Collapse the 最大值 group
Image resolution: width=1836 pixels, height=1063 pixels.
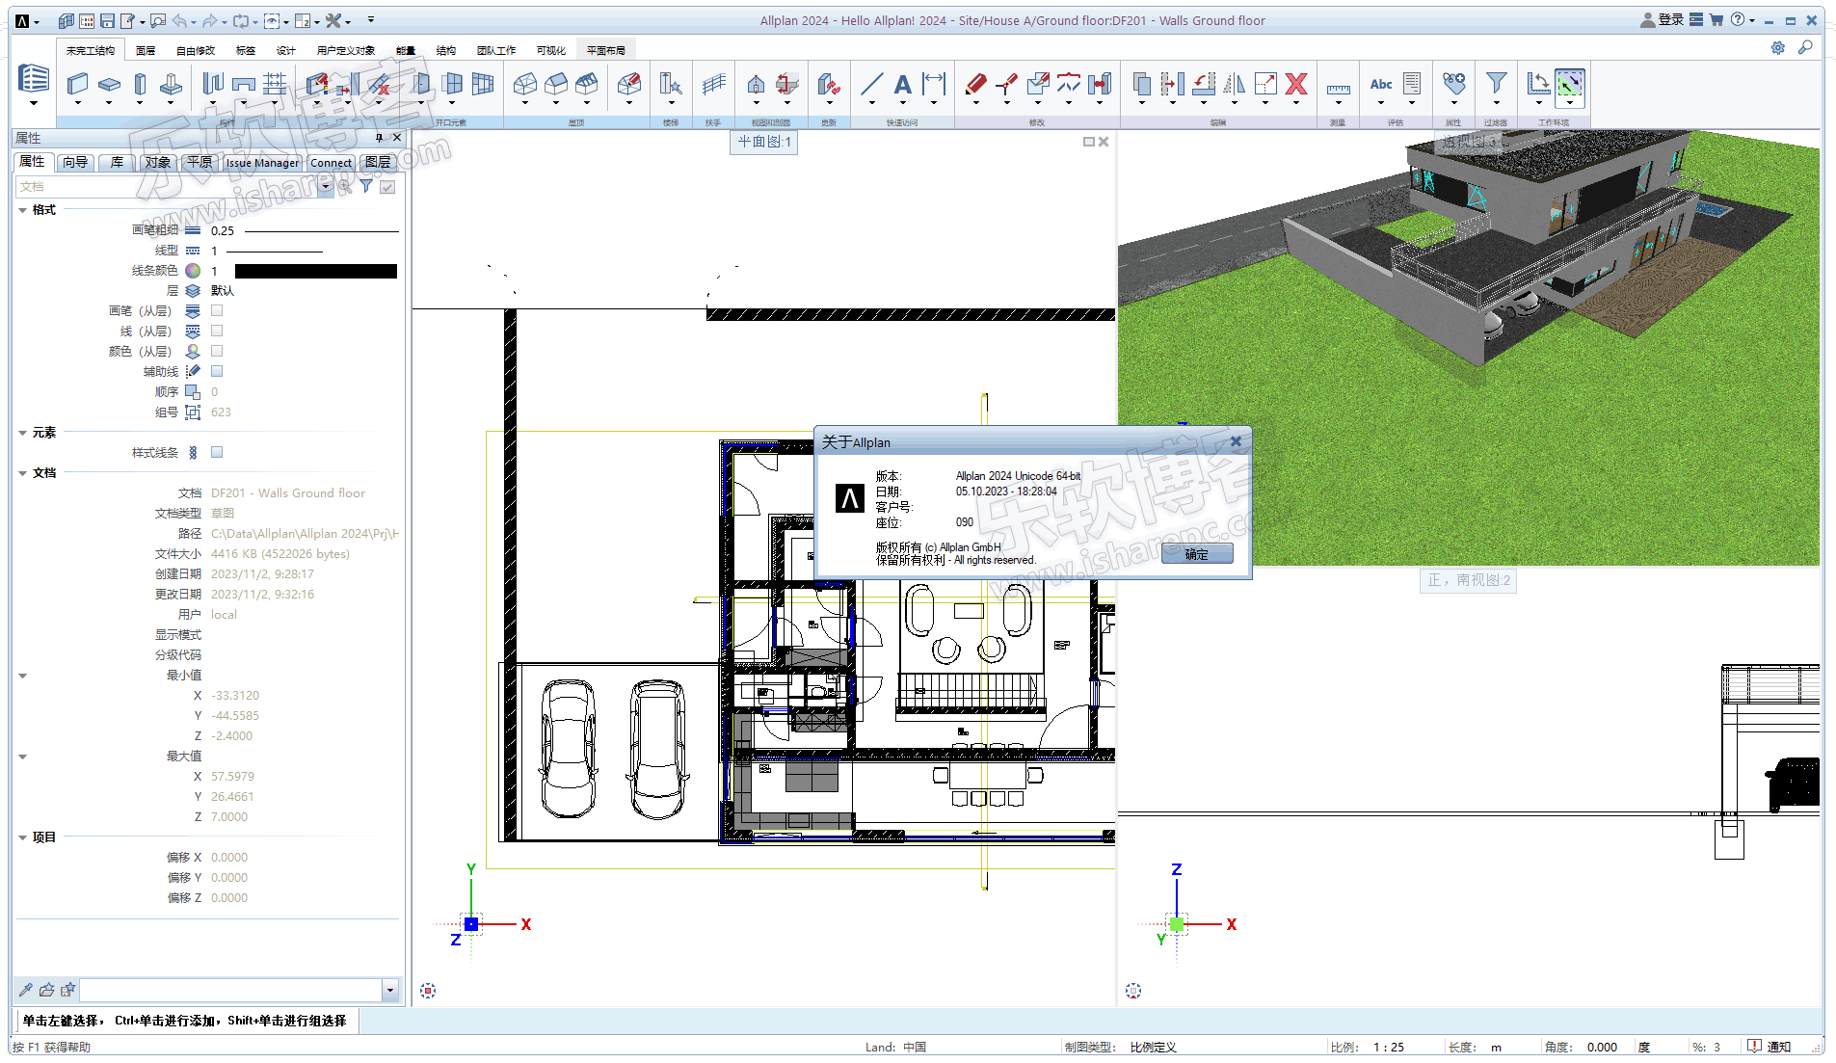click(22, 757)
